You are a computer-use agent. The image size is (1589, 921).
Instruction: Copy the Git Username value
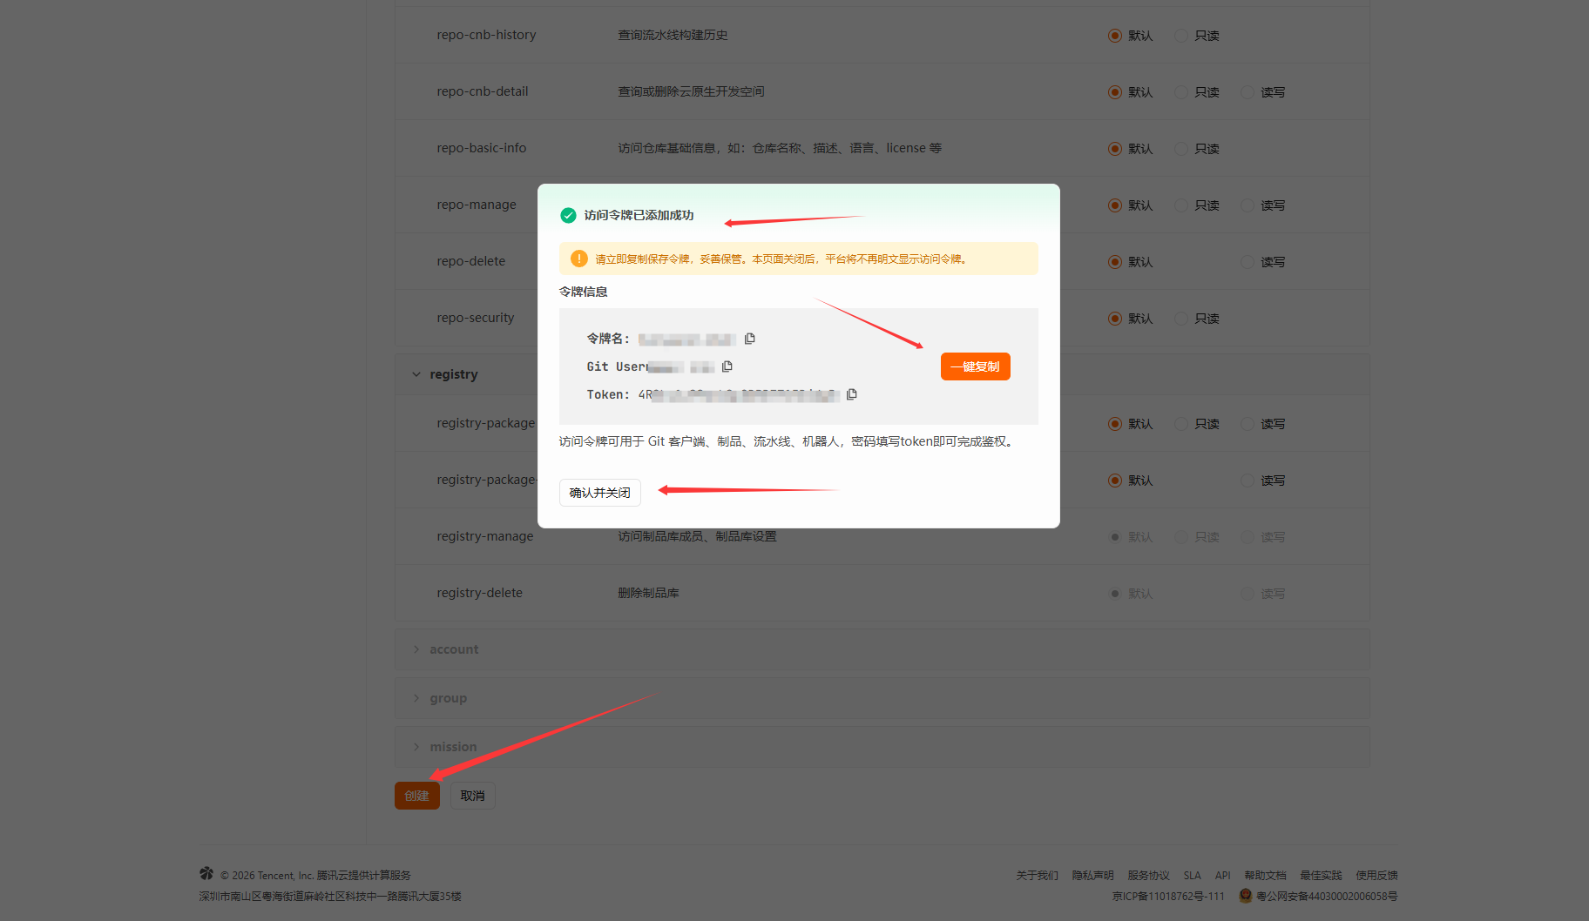pyautogui.click(x=727, y=366)
